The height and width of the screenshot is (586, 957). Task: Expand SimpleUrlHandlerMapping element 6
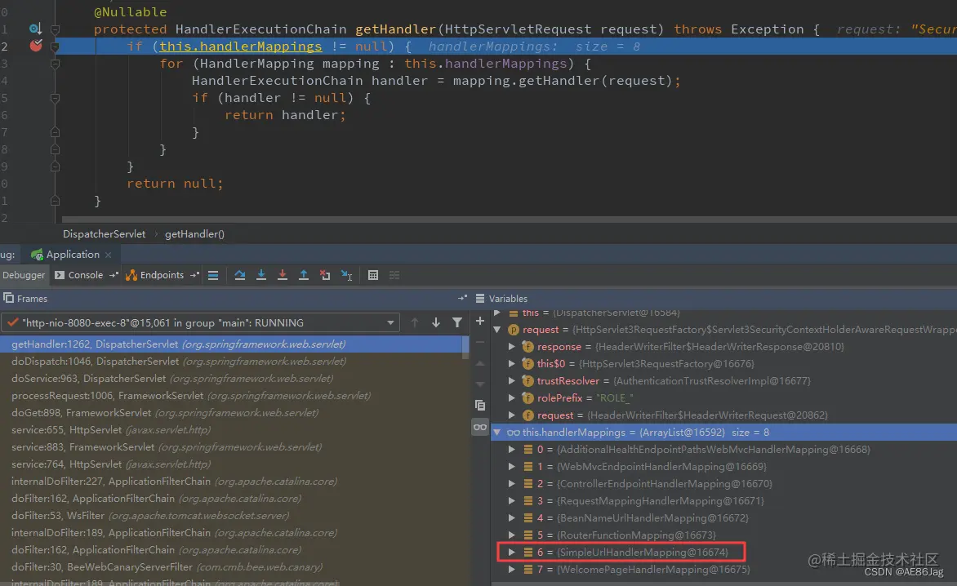(512, 552)
